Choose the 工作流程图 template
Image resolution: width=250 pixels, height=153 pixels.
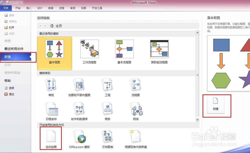coord(89,52)
